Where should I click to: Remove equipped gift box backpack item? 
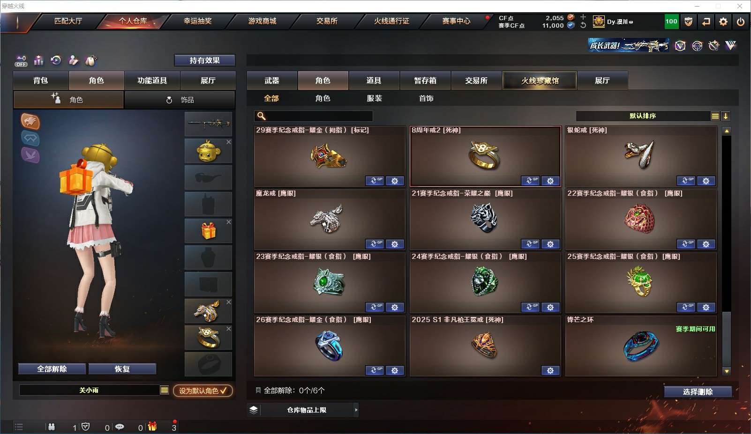tap(229, 222)
